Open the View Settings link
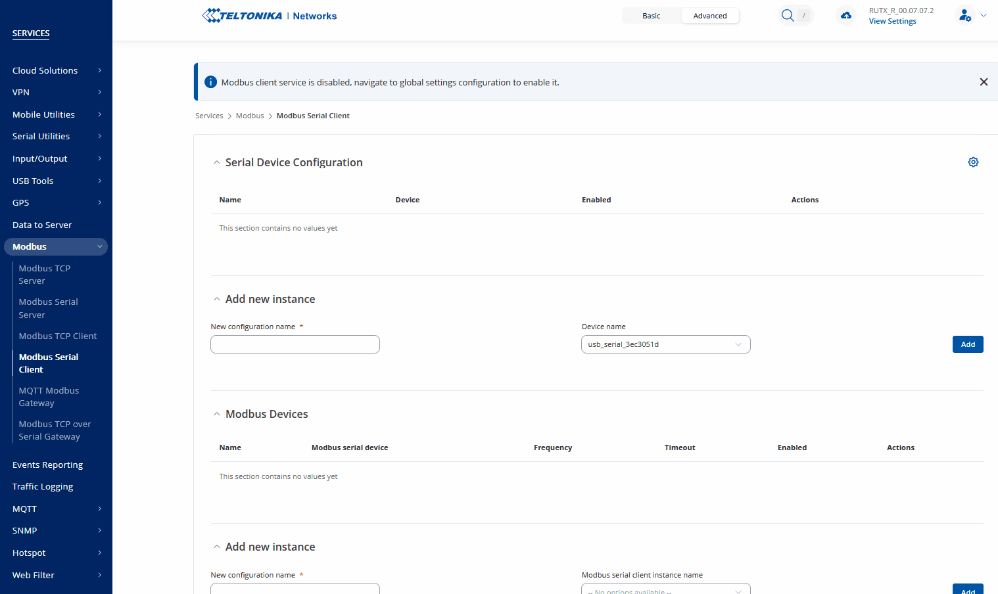The height and width of the screenshot is (594, 998). click(x=892, y=22)
